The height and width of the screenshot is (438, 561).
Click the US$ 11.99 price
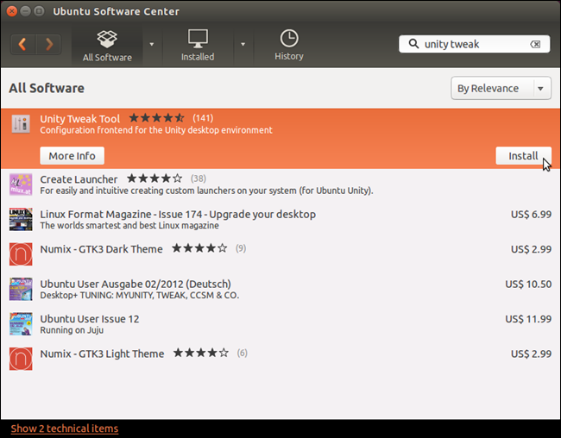click(x=528, y=319)
